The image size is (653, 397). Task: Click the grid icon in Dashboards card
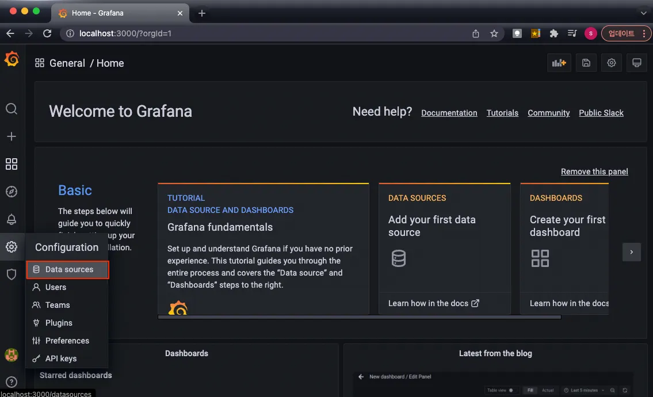pyautogui.click(x=540, y=258)
